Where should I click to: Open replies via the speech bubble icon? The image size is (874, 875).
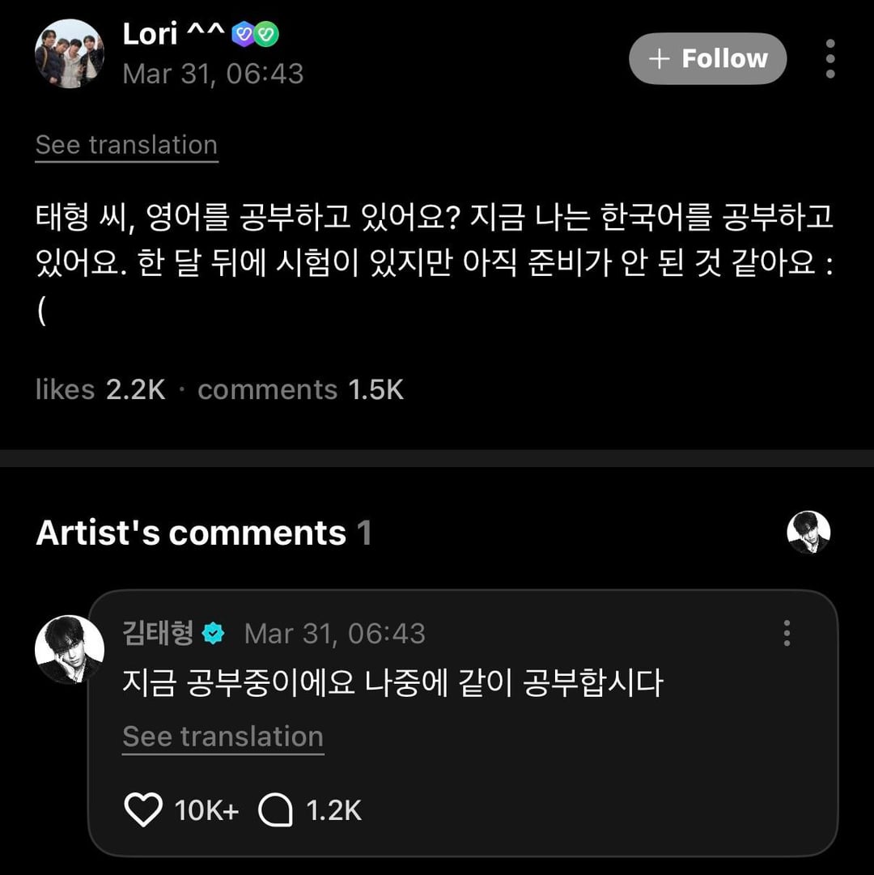275,810
